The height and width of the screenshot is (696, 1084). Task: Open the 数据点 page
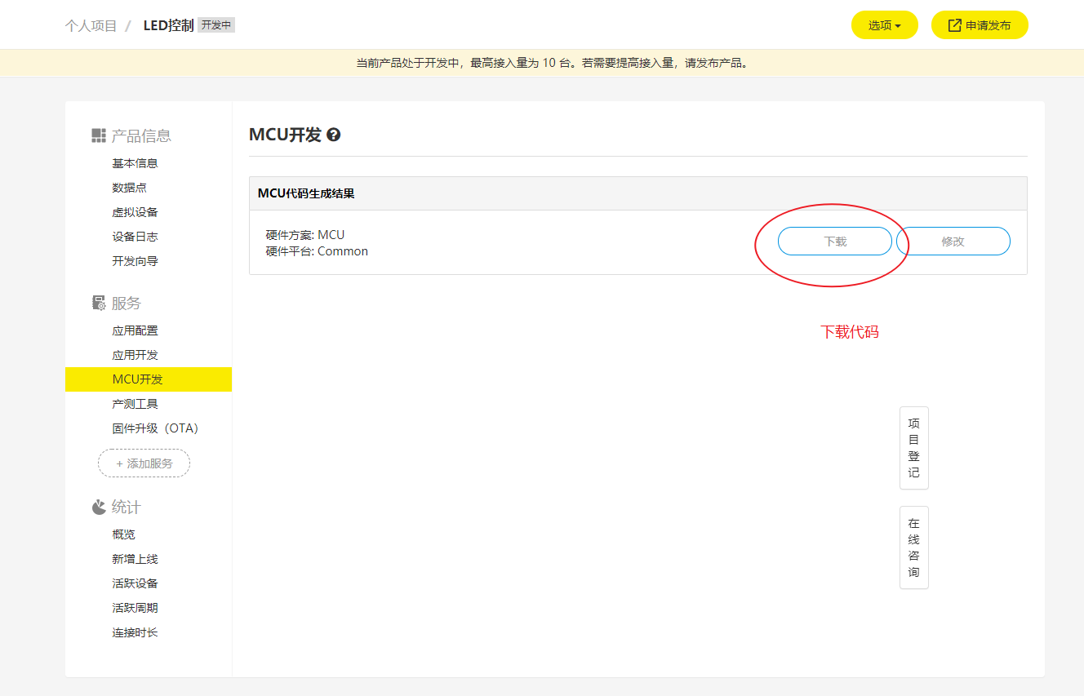coord(130,187)
